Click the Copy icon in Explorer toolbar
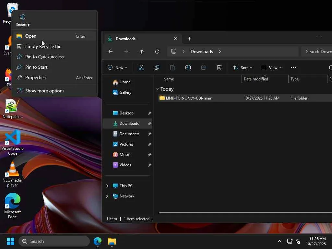Image resolution: width=332 pixels, height=249 pixels. [x=157, y=67]
